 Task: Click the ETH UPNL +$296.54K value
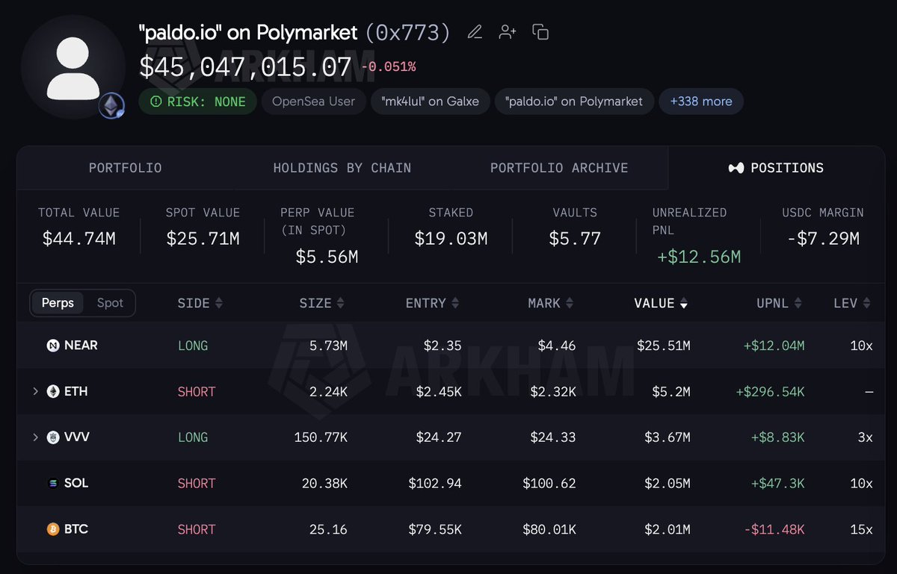pos(770,392)
